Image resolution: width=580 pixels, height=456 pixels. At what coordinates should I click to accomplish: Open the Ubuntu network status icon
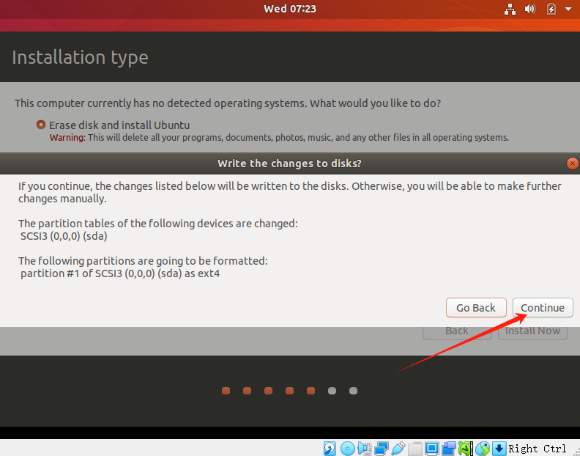(x=510, y=9)
